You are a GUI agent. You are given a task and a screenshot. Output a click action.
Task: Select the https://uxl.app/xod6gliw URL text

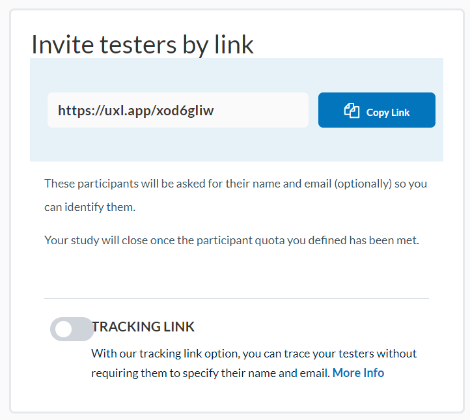pyautogui.click(x=135, y=110)
